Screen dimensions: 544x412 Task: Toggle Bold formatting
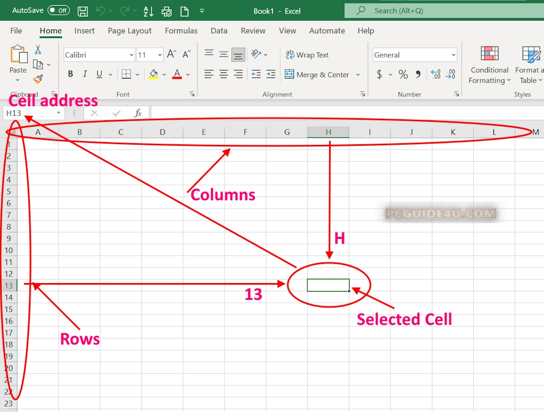[x=70, y=75]
